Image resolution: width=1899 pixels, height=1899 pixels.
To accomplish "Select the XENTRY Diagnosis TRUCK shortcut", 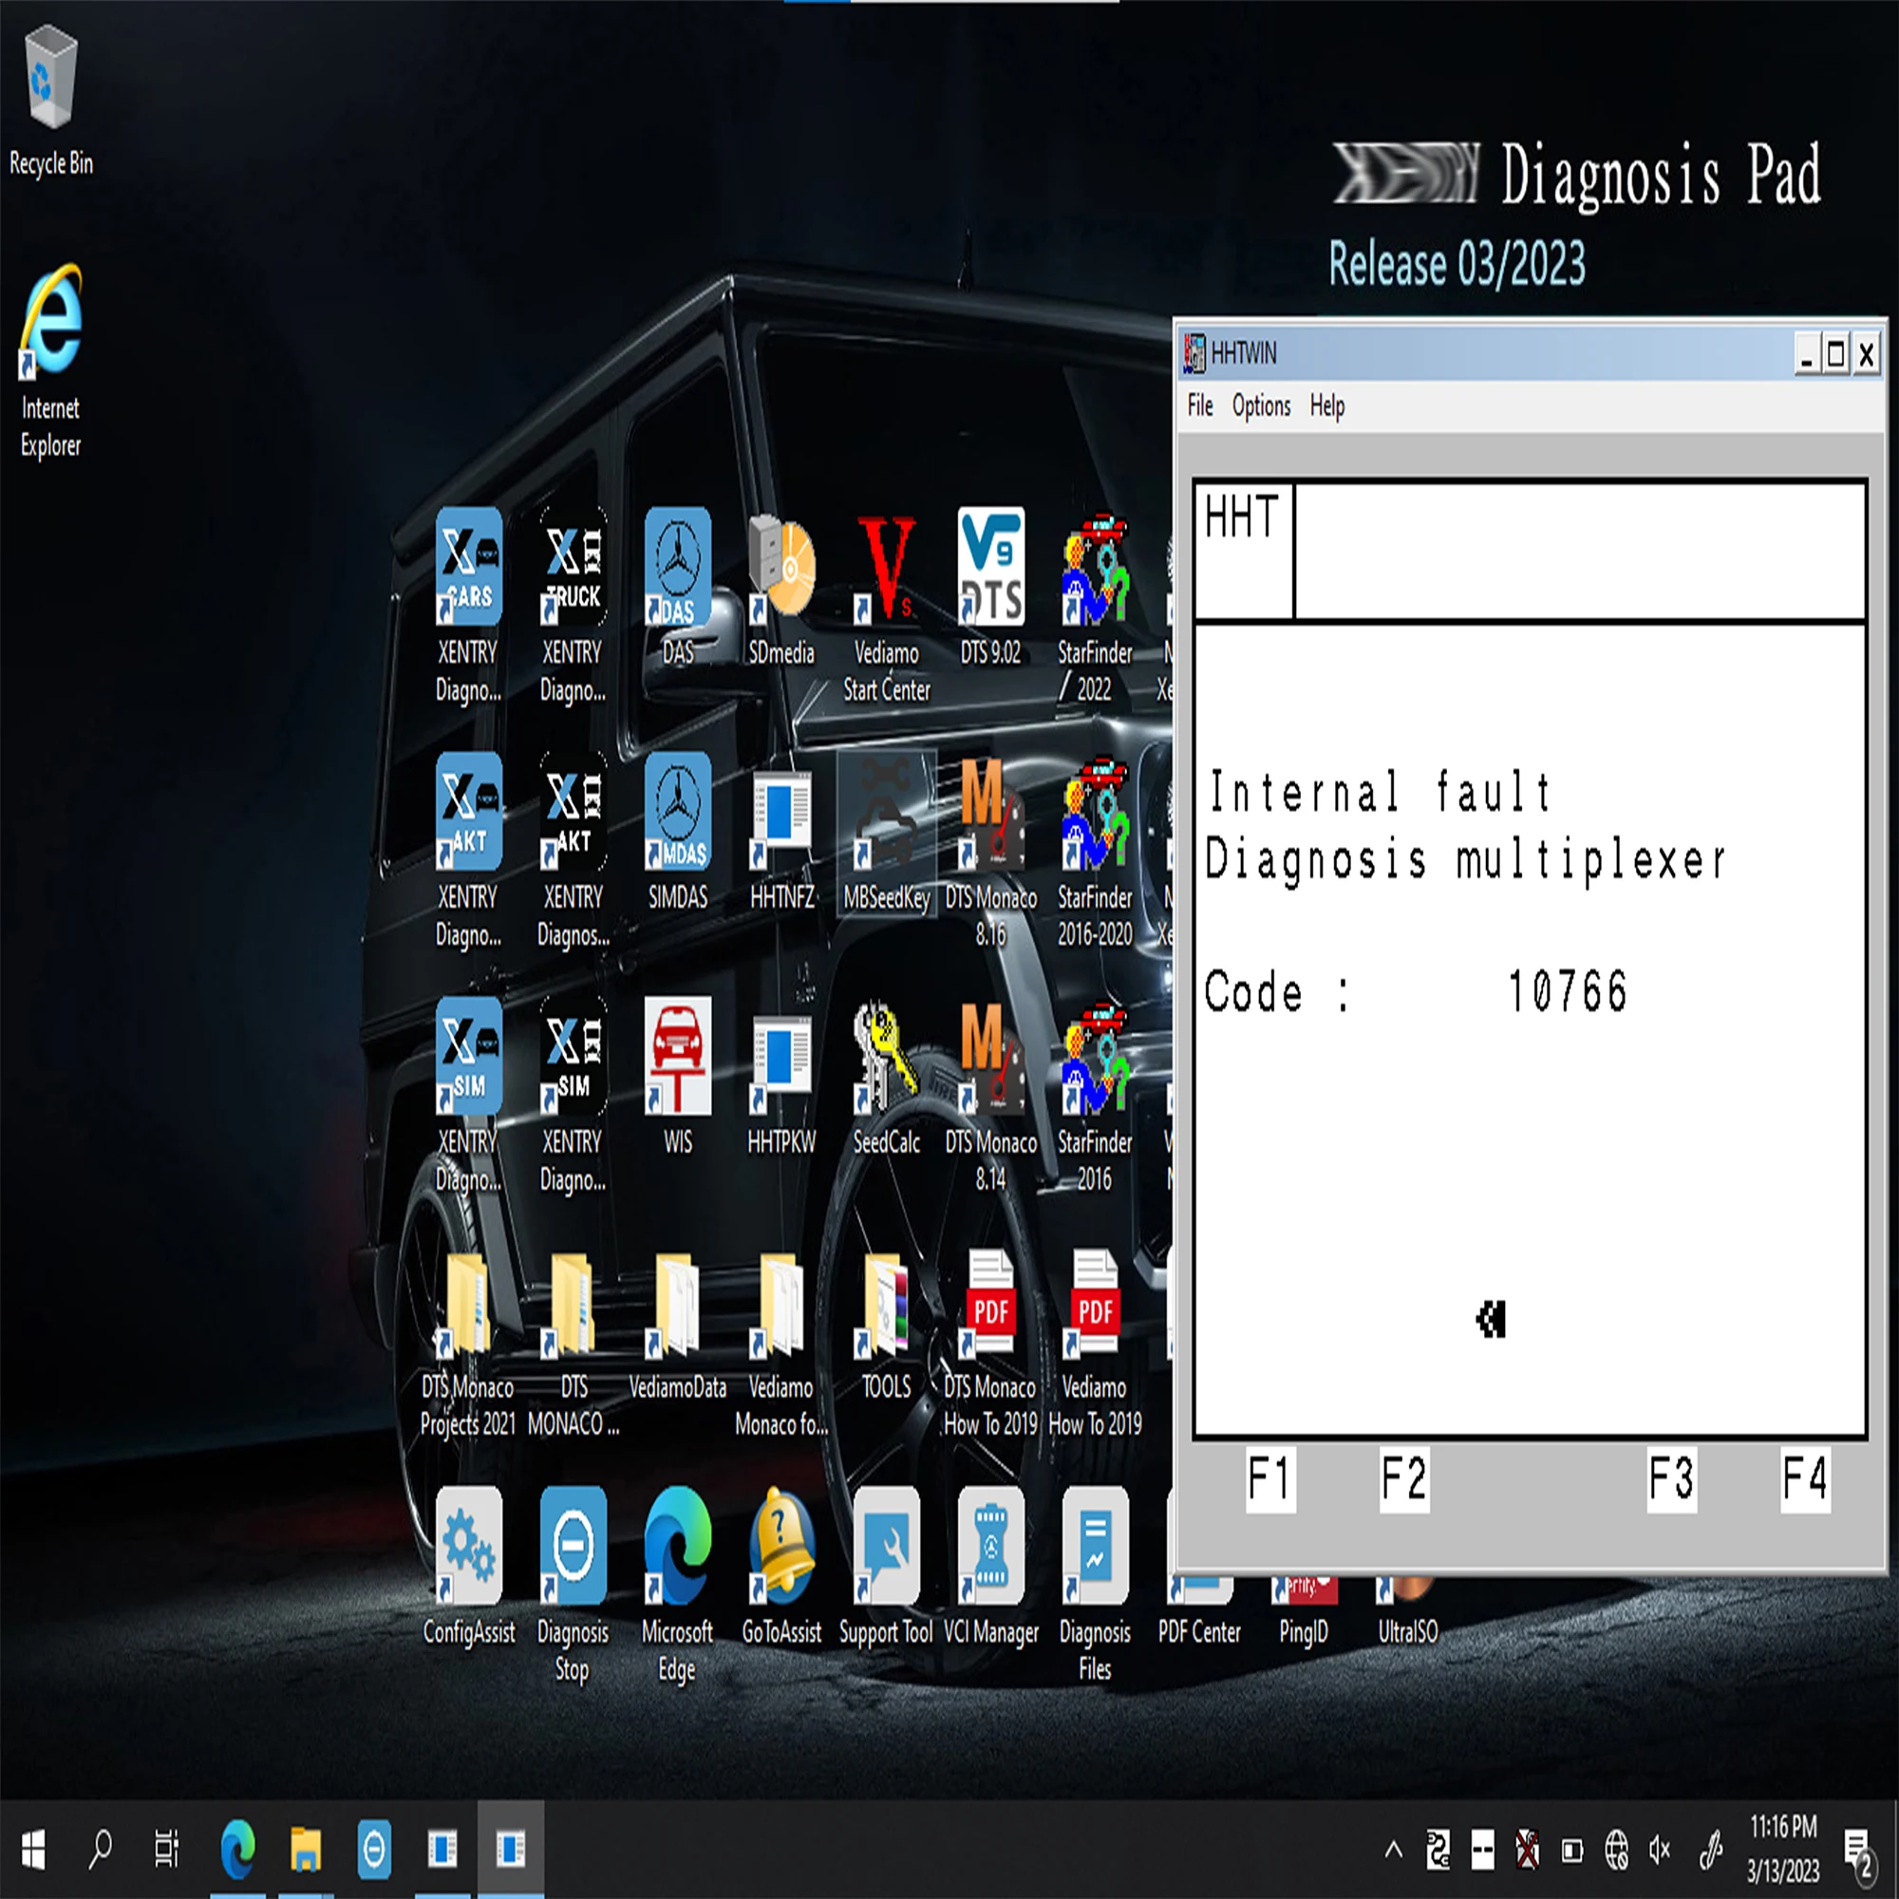I will [x=573, y=605].
